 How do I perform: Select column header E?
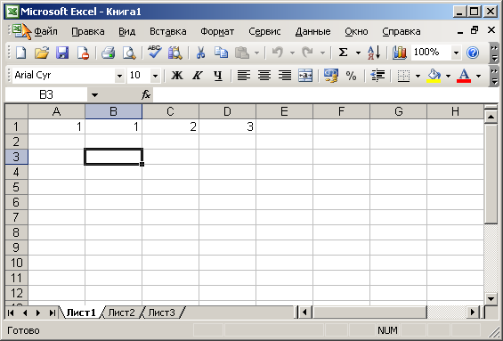coord(284,111)
